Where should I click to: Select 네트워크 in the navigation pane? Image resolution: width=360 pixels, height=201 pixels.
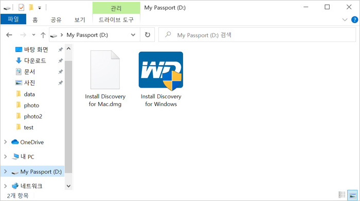tap(31, 186)
